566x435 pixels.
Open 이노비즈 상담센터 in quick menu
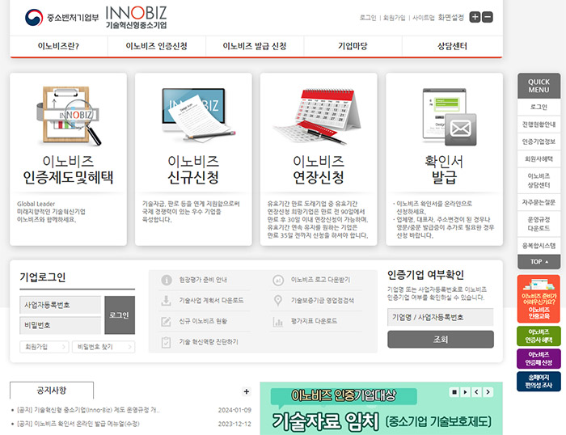click(x=539, y=180)
